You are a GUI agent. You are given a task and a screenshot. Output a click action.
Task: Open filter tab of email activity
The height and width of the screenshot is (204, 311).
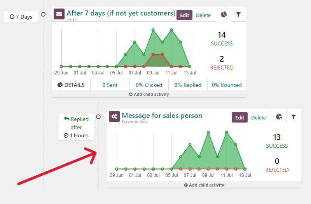coord(239,15)
